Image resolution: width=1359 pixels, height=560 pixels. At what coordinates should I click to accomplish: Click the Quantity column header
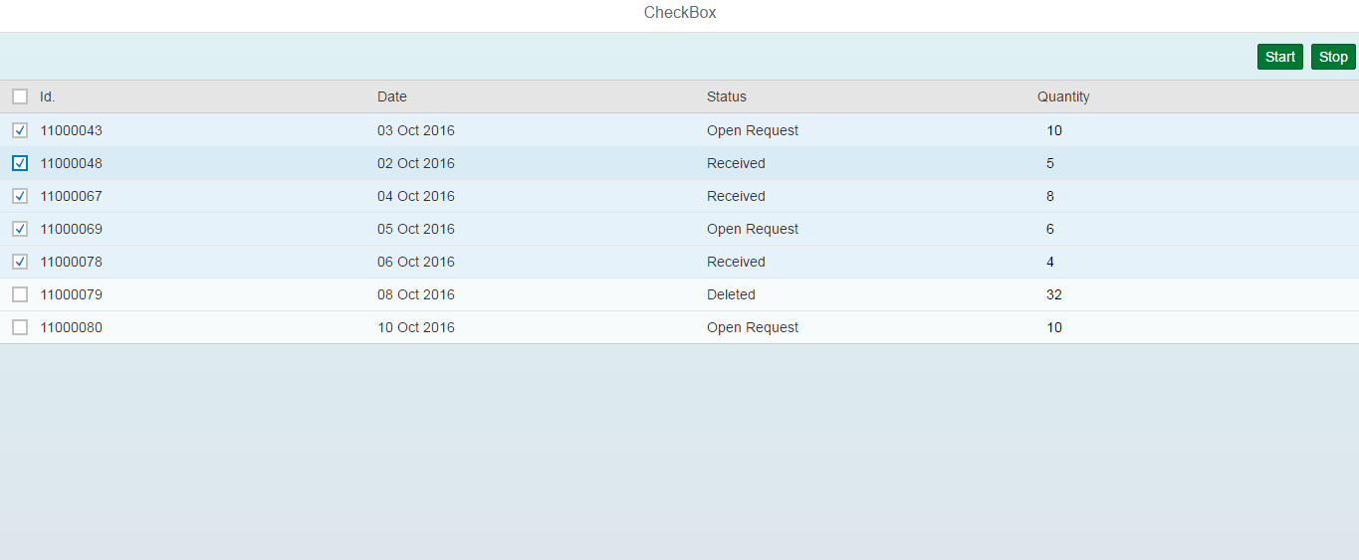point(1063,96)
